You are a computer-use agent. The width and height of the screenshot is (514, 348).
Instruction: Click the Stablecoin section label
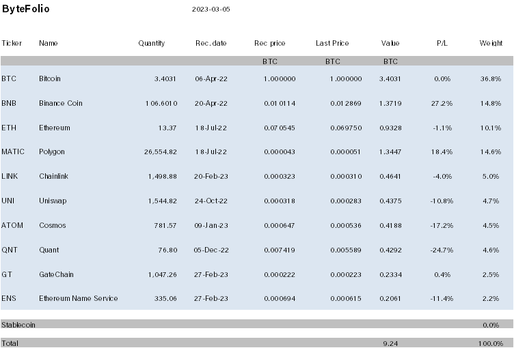coord(18,325)
